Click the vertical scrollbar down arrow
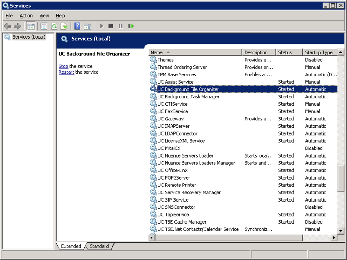The width and height of the screenshot is (347, 260). pos(341,230)
